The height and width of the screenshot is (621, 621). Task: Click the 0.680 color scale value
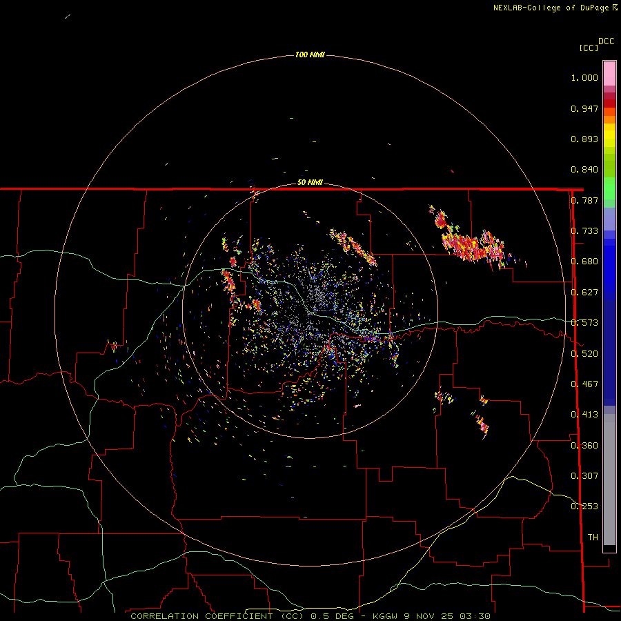(x=584, y=262)
